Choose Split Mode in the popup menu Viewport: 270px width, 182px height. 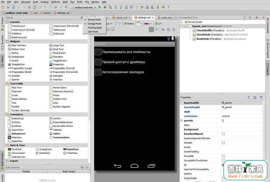pos(93,32)
